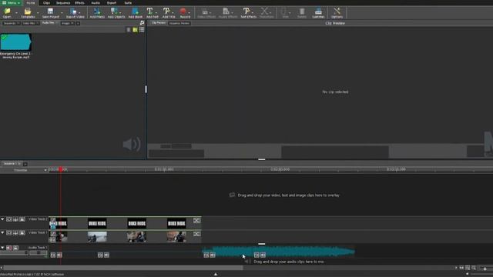Open the dropdown arrow beside Save Project

tap(62, 13)
